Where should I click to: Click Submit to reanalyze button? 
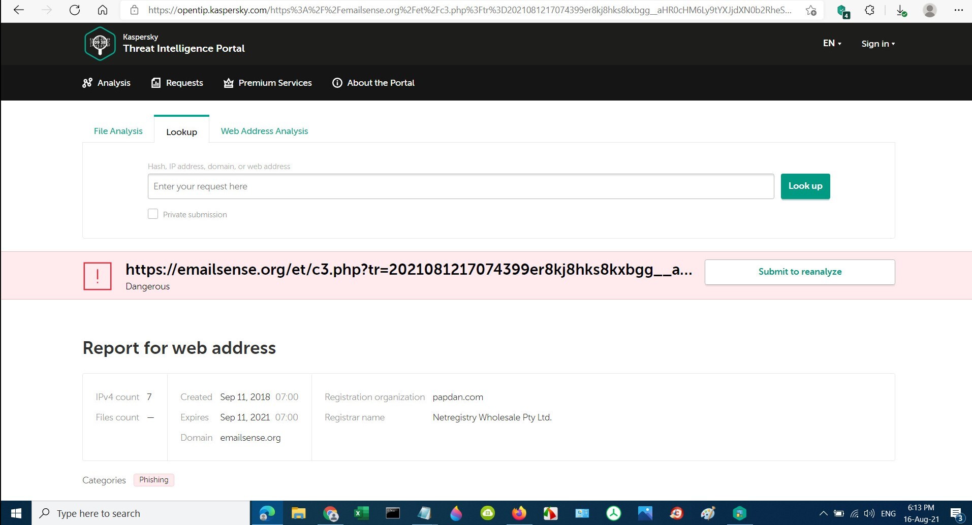pyautogui.click(x=800, y=272)
